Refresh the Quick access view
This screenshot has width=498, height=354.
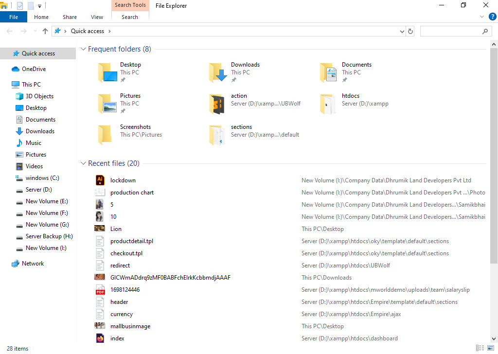coord(410,31)
